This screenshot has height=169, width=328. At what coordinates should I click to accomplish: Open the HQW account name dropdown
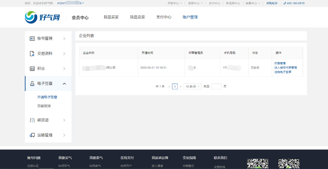pyautogui.click(x=70, y=3)
